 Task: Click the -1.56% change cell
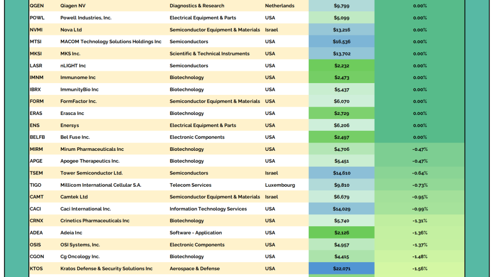click(420, 268)
